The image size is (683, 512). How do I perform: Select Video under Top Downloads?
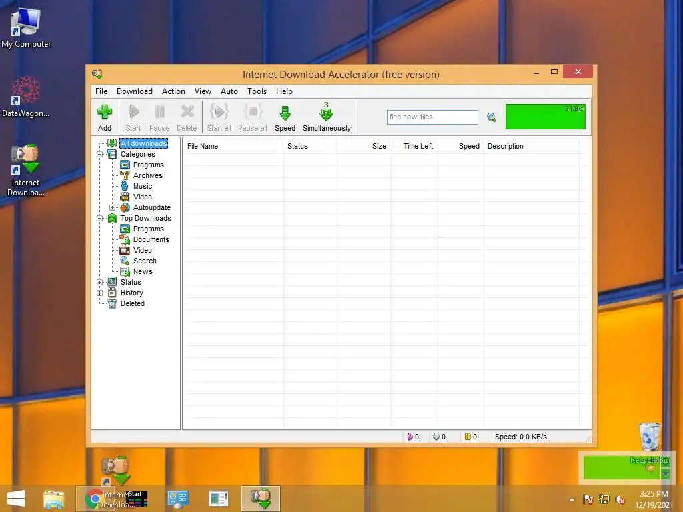point(143,250)
